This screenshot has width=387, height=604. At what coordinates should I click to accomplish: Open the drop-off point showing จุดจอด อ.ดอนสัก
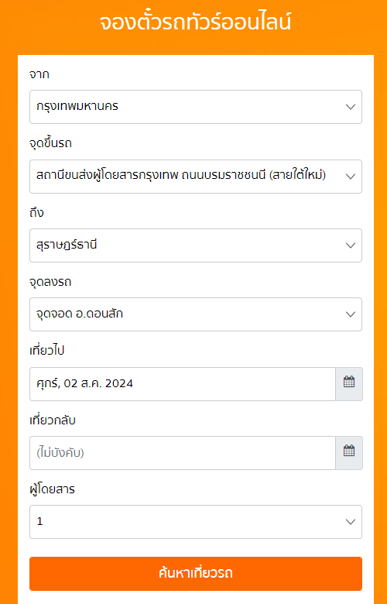click(x=196, y=314)
